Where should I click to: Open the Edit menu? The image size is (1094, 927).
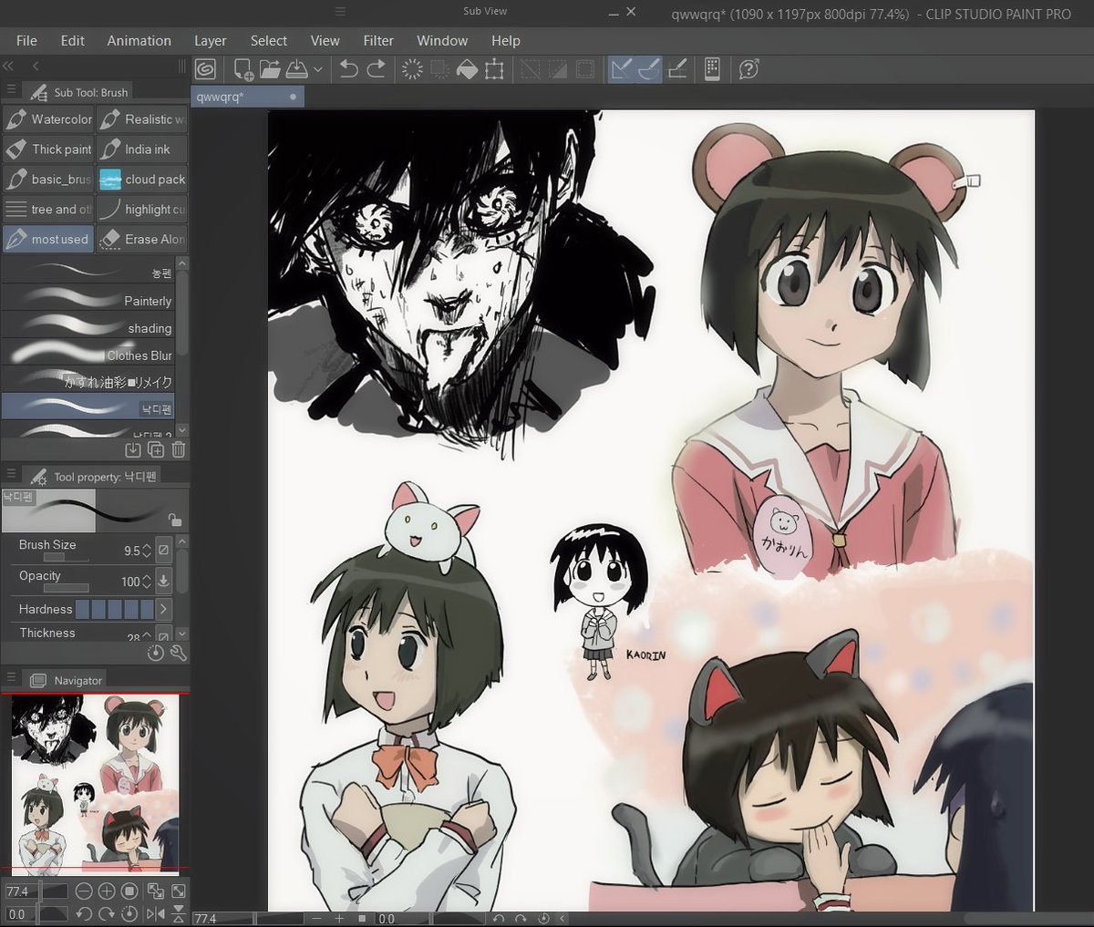73,40
